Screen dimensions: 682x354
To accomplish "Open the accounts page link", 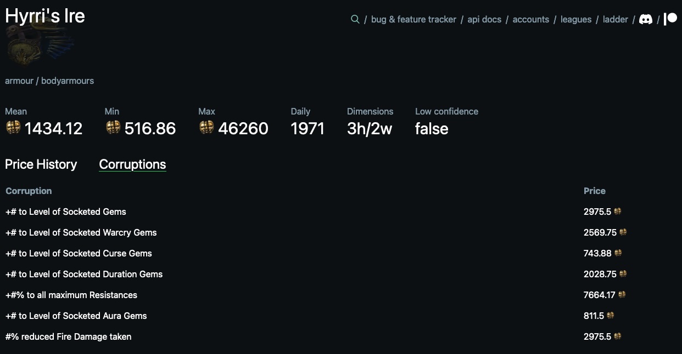I will [530, 19].
